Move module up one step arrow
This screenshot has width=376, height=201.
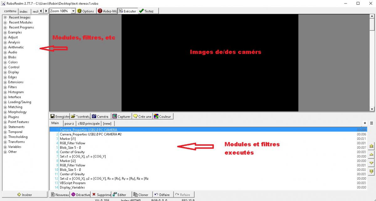pos(371,155)
